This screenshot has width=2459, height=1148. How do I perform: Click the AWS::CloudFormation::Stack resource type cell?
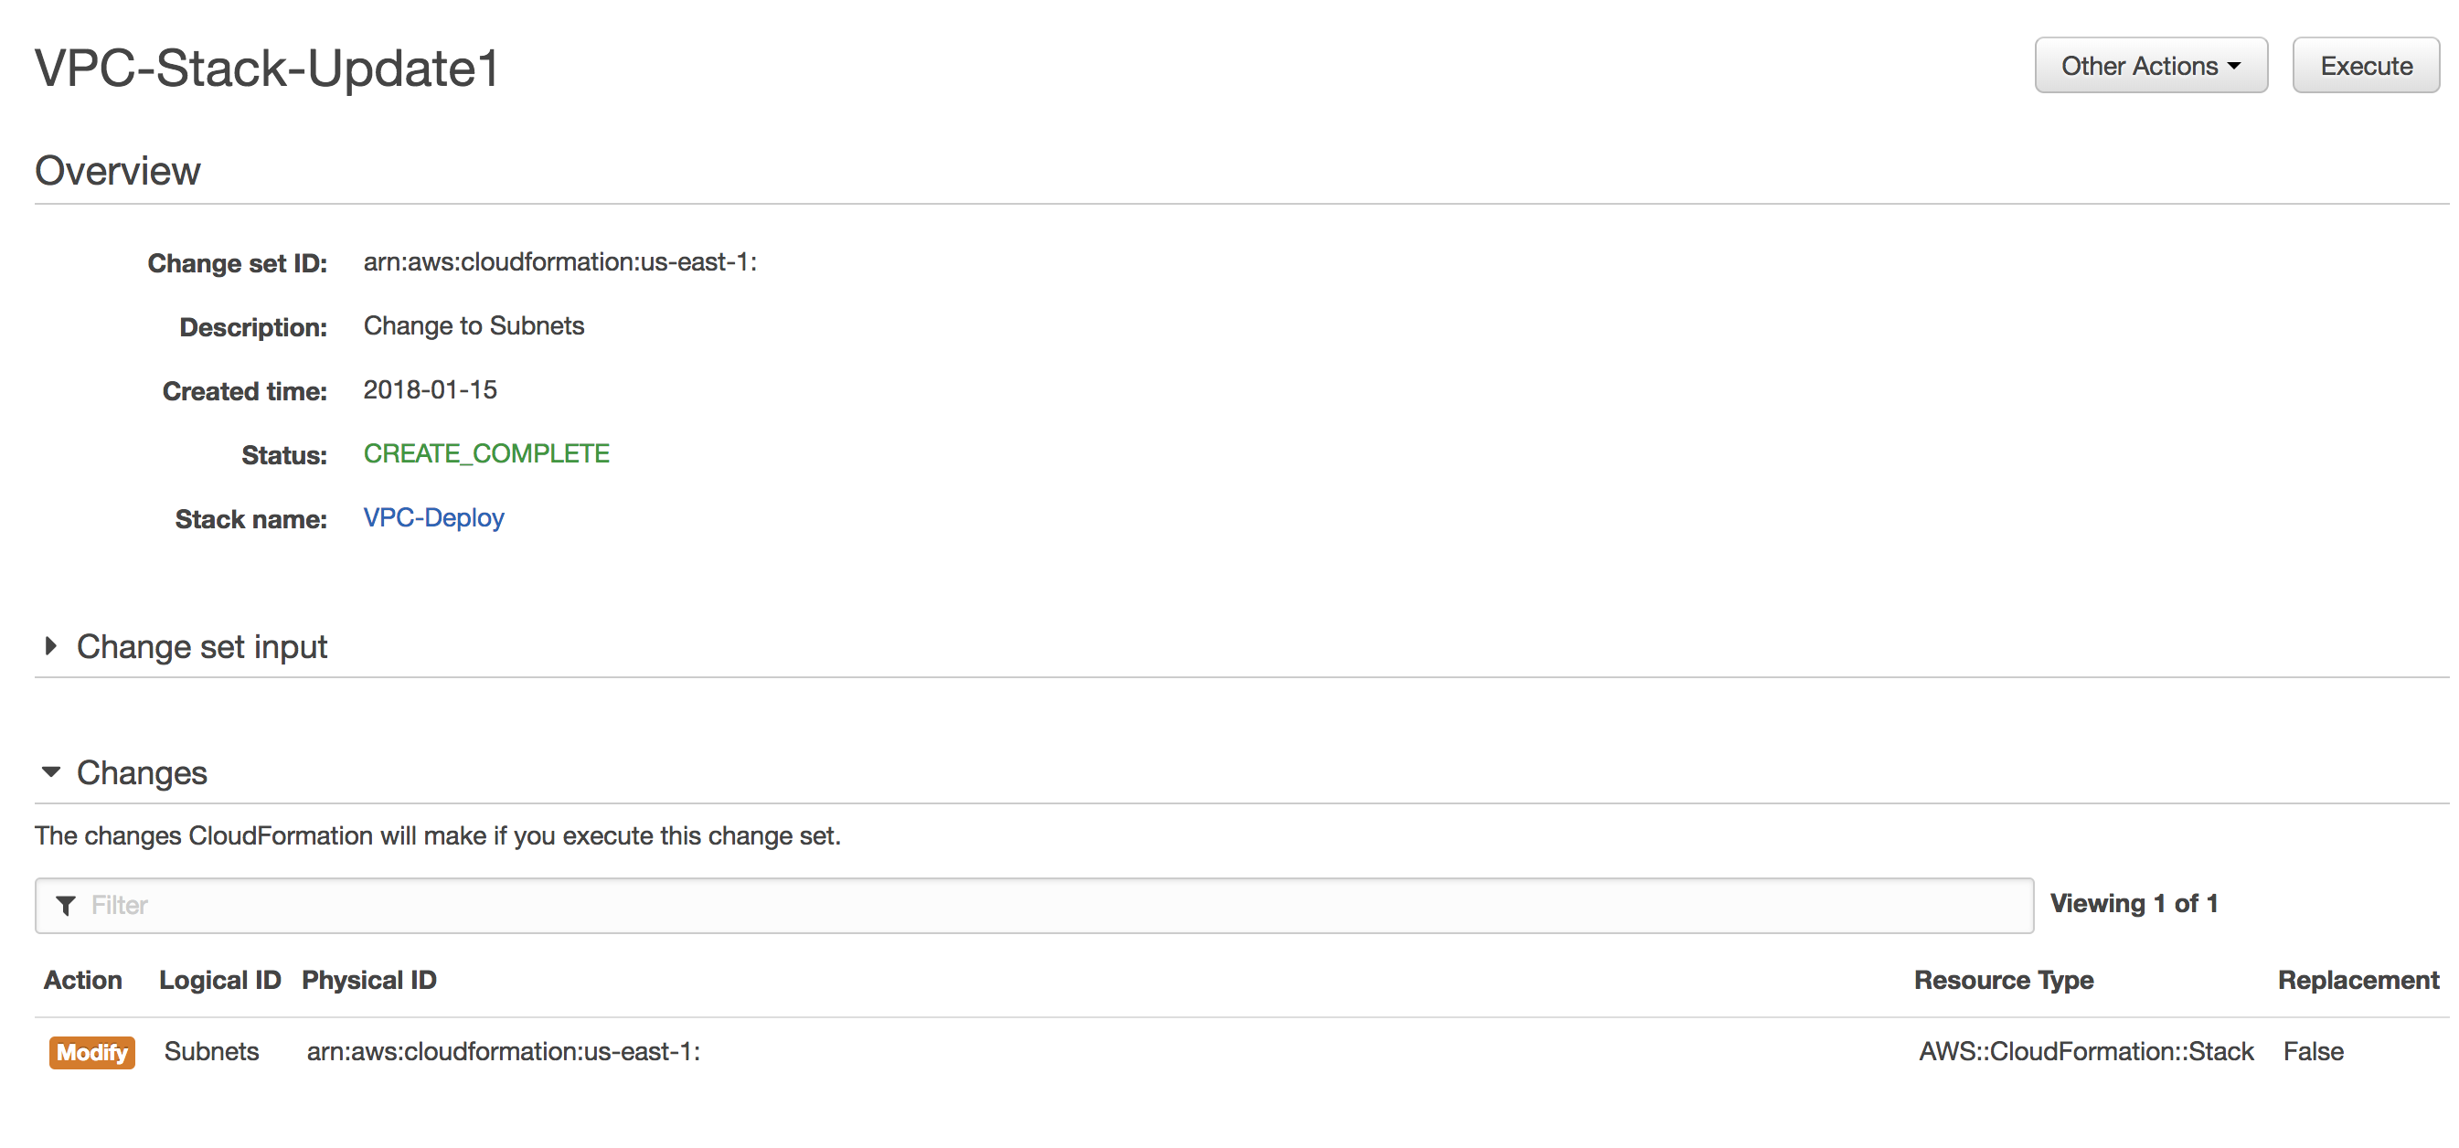tap(2086, 1052)
